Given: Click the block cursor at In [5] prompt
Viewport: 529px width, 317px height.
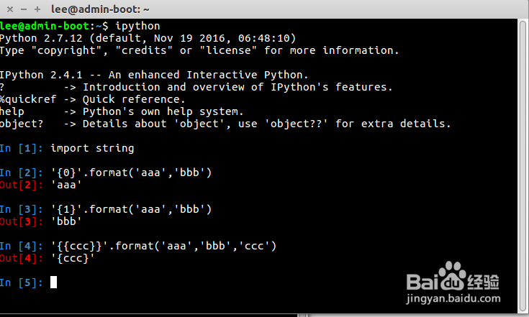Looking at the screenshot, I should pyautogui.click(x=53, y=282).
